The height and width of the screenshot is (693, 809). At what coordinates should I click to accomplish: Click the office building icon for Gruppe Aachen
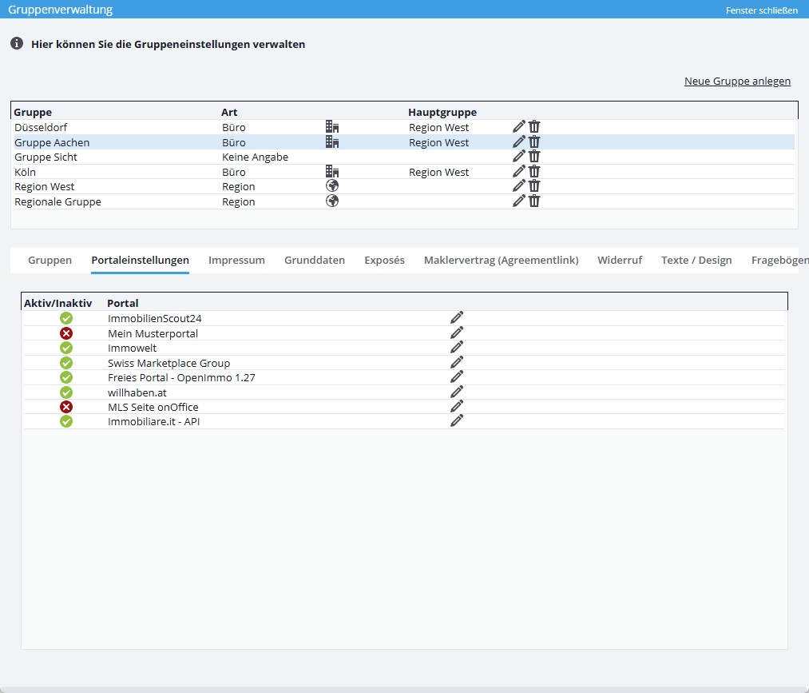coord(332,141)
